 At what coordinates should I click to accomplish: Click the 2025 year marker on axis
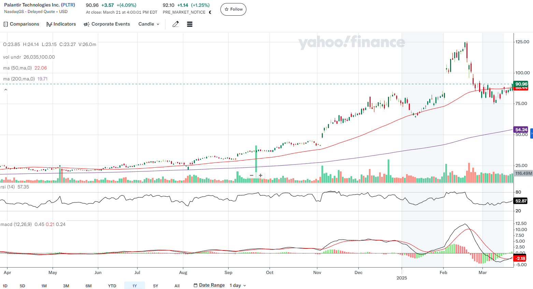(x=402, y=278)
